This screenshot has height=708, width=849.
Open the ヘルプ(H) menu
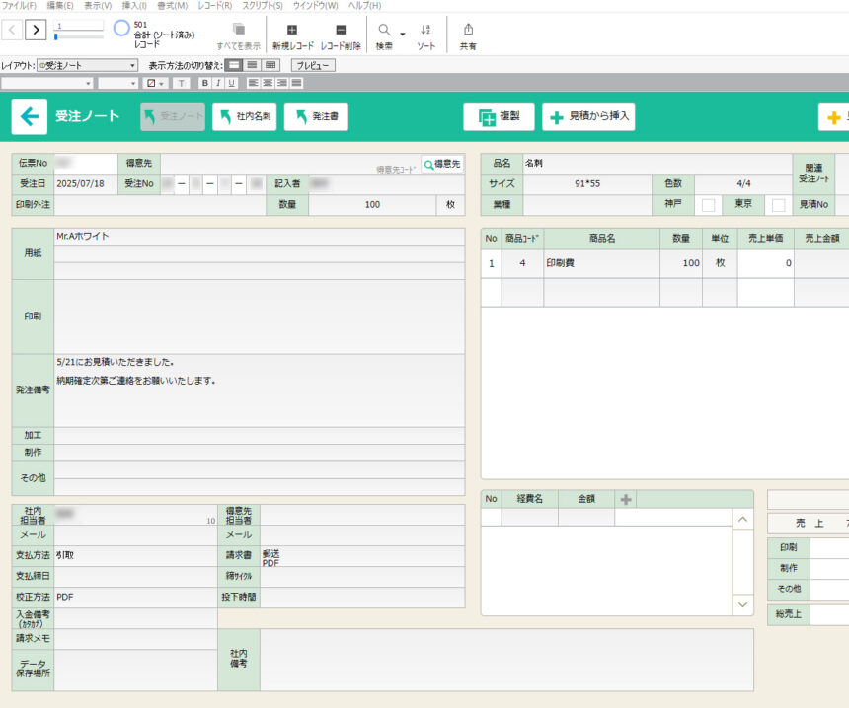[365, 5]
